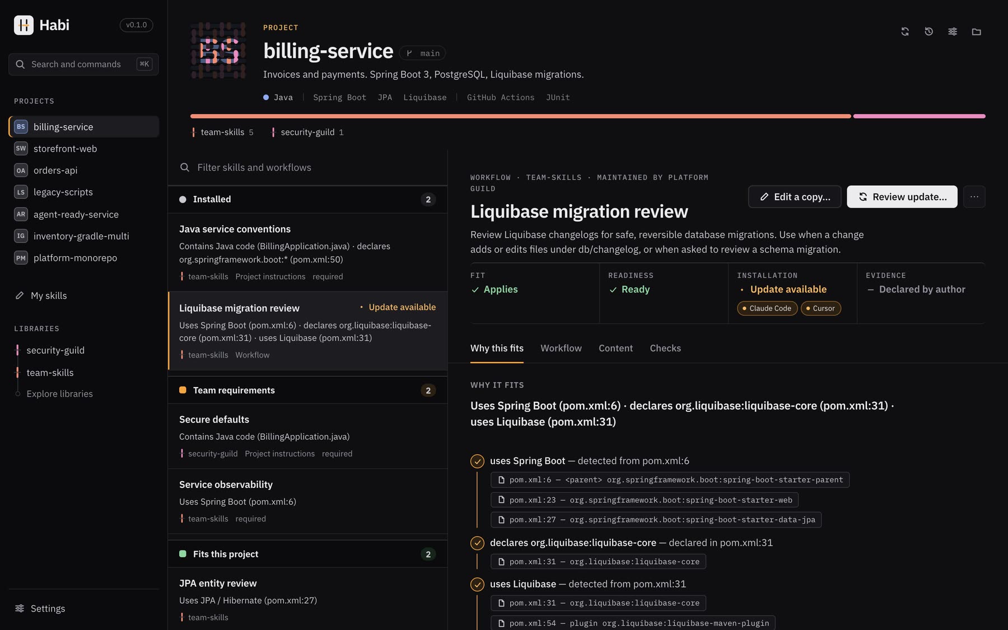The width and height of the screenshot is (1008, 630).
Task: Click the file icon on pom.xml:23 evidence row
Action: coord(502,500)
